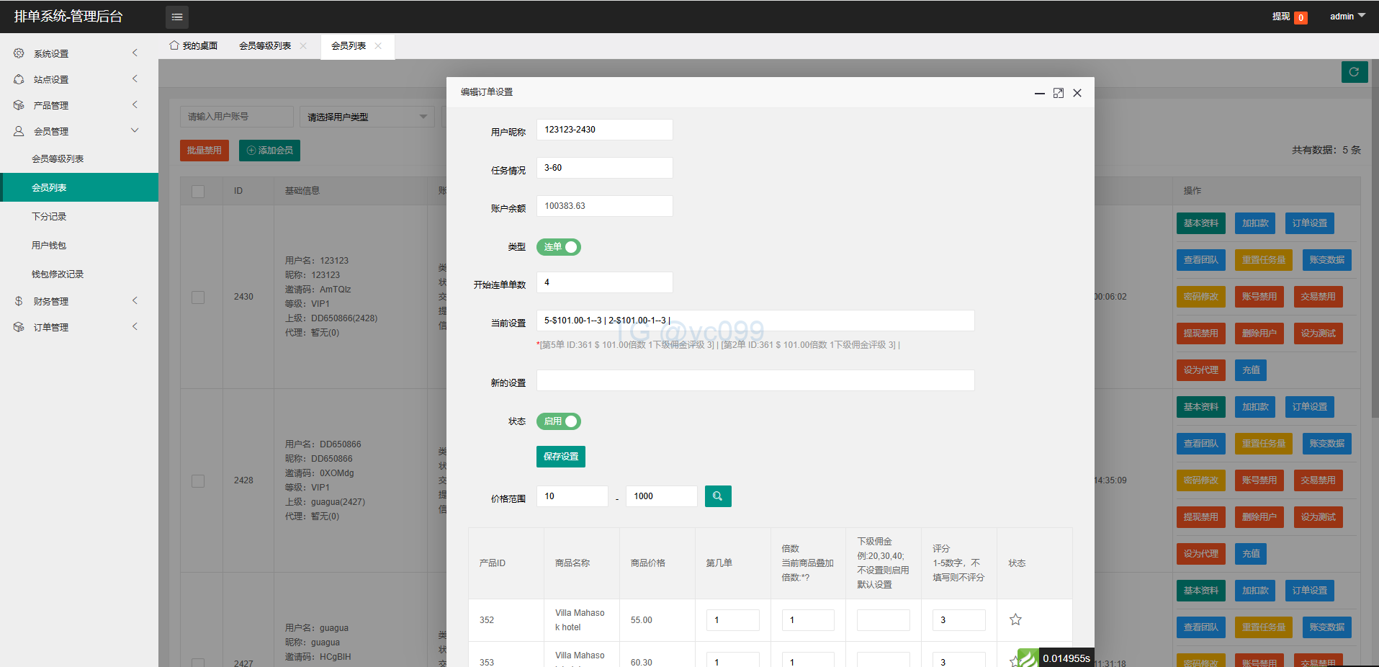This screenshot has width=1379, height=667.
Task: Check the select-all checkbox in table header
Action: click(198, 191)
